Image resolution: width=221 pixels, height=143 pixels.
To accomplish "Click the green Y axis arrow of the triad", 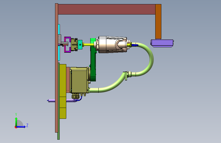I will [16, 122].
